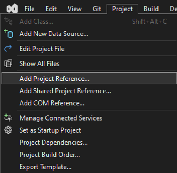
Task: Click the Add New Data Source icon
Action: [x=9, y=34]
